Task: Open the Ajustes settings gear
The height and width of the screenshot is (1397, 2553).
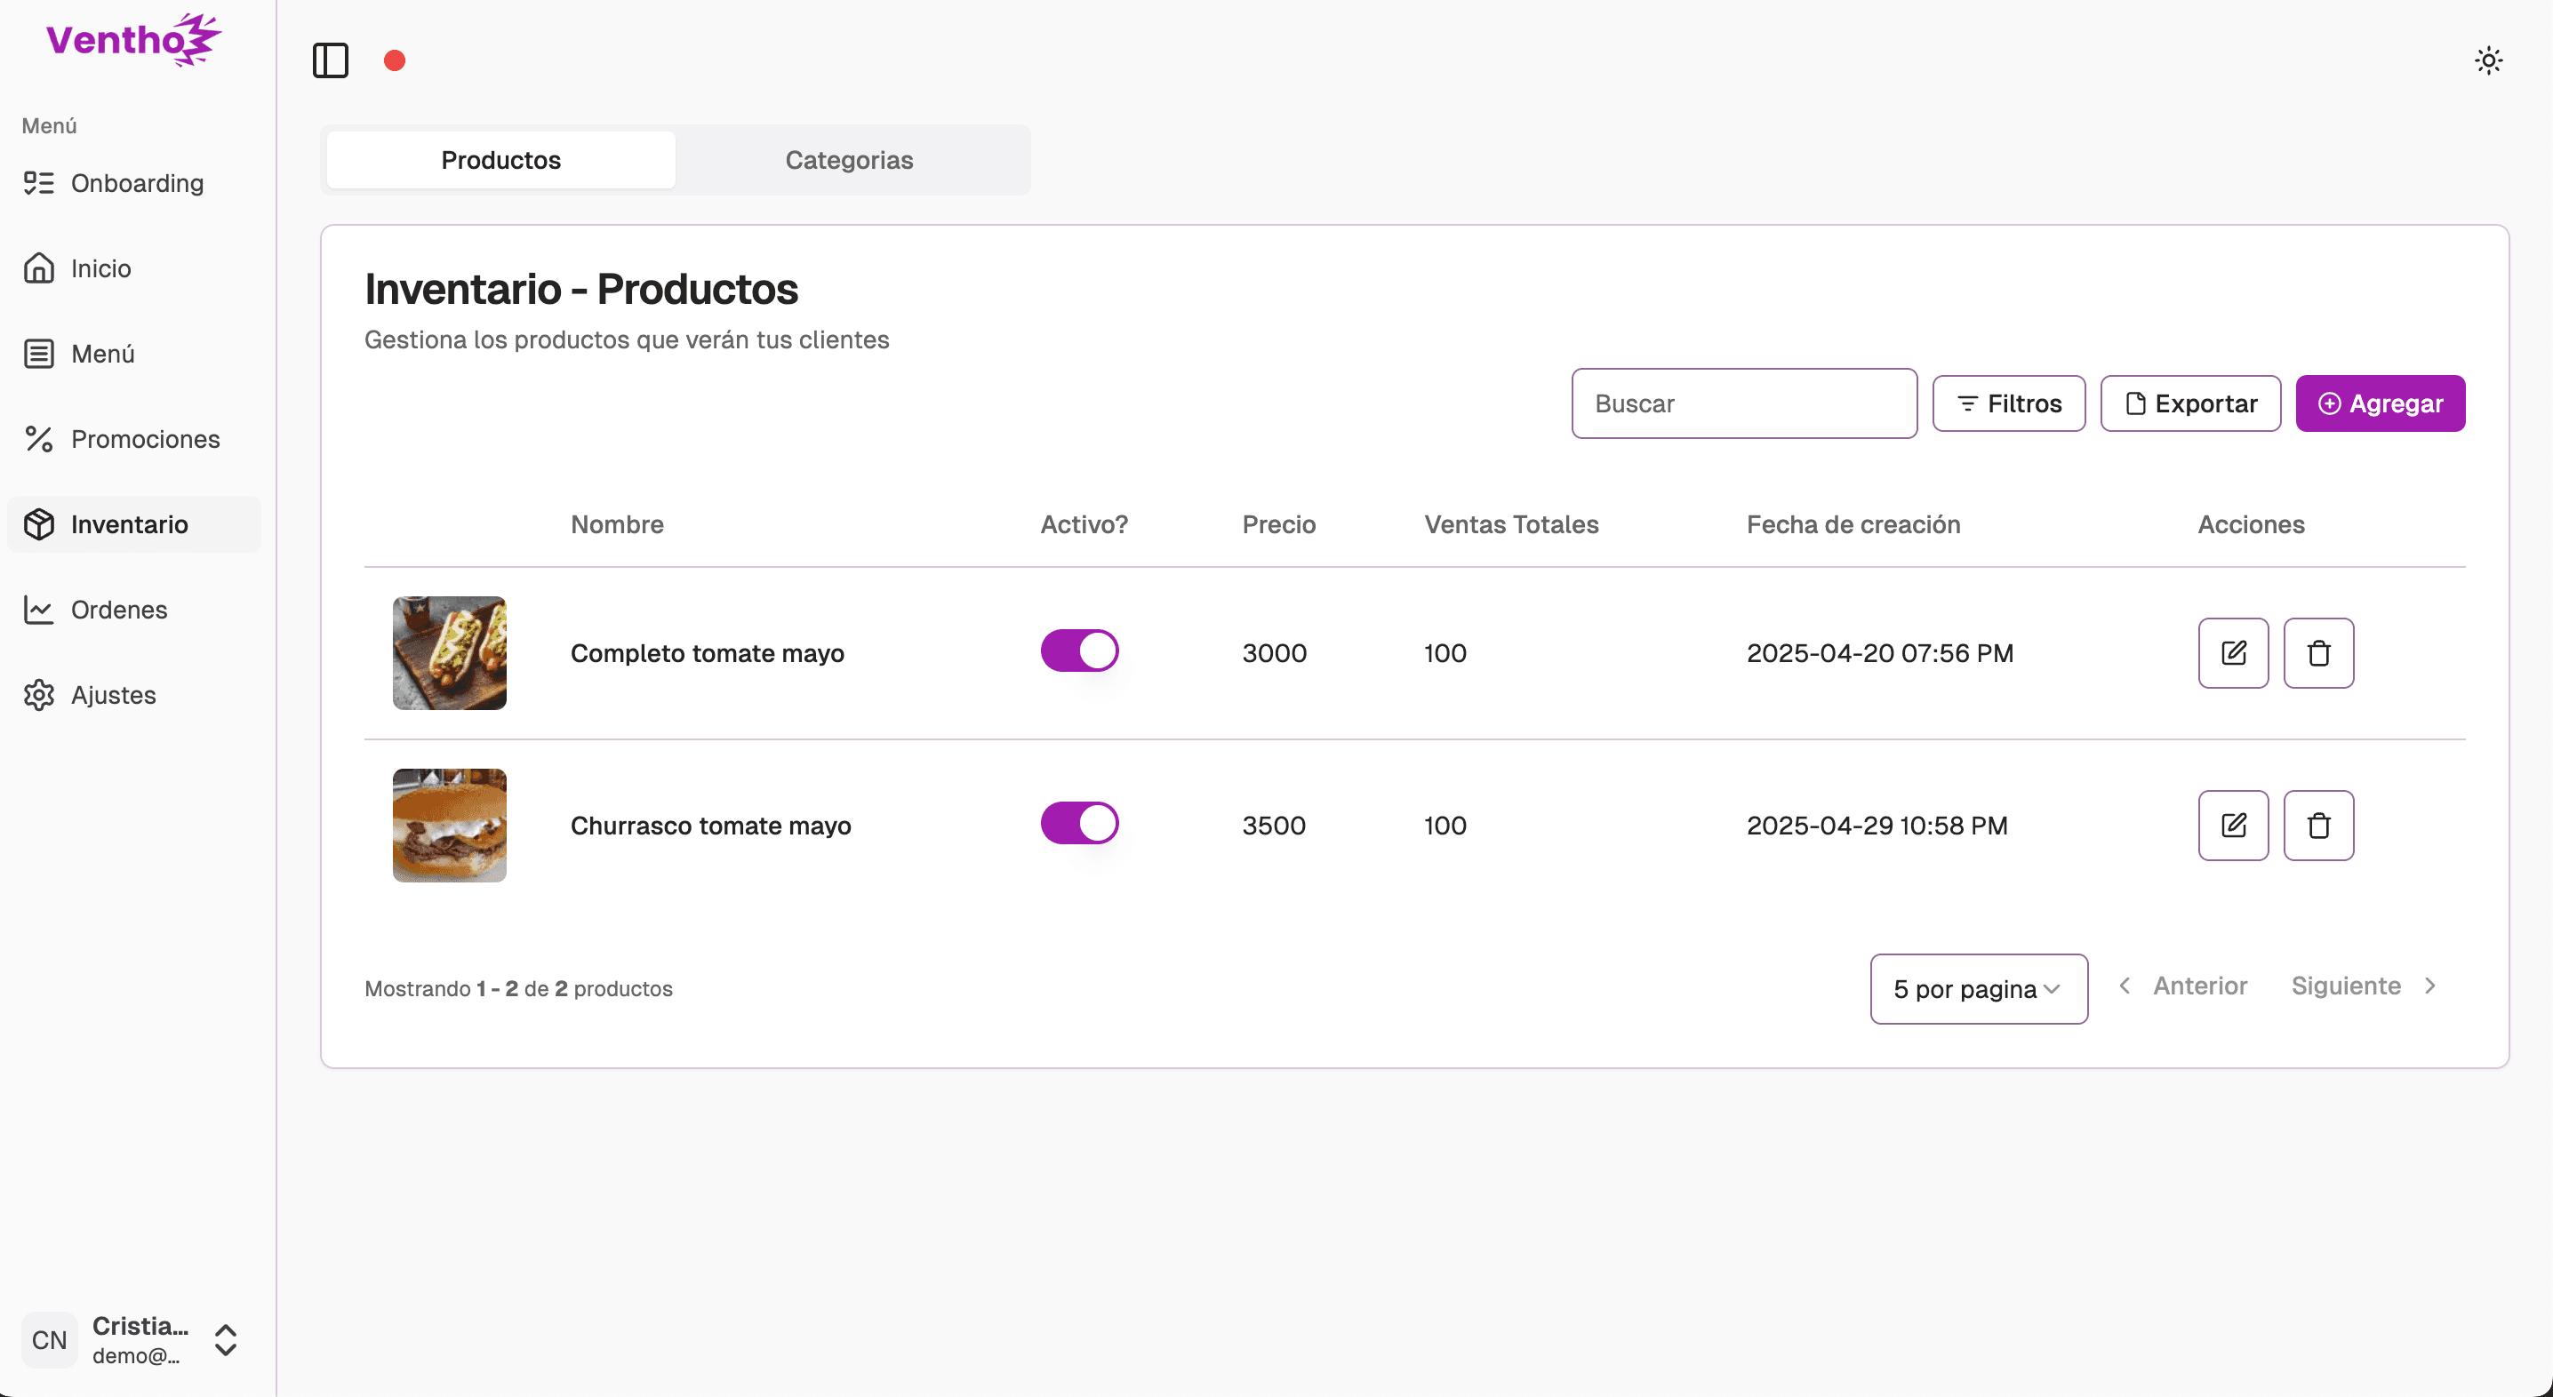Action: point(40,695)
